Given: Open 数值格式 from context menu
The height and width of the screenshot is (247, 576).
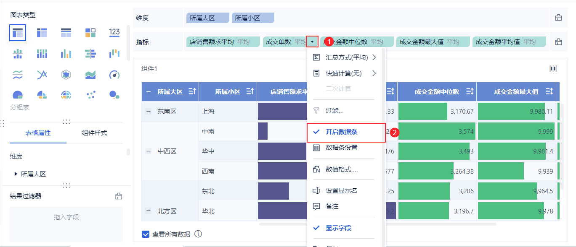Looking at the screenshot, I should click(x=341, y=170).
